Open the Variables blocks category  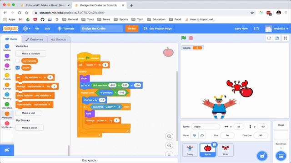[x=7, y=115]
